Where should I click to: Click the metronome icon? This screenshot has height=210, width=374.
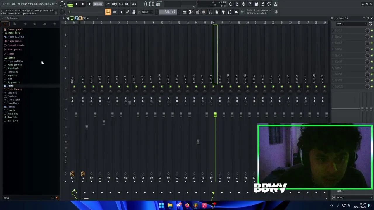coord(108,4)
